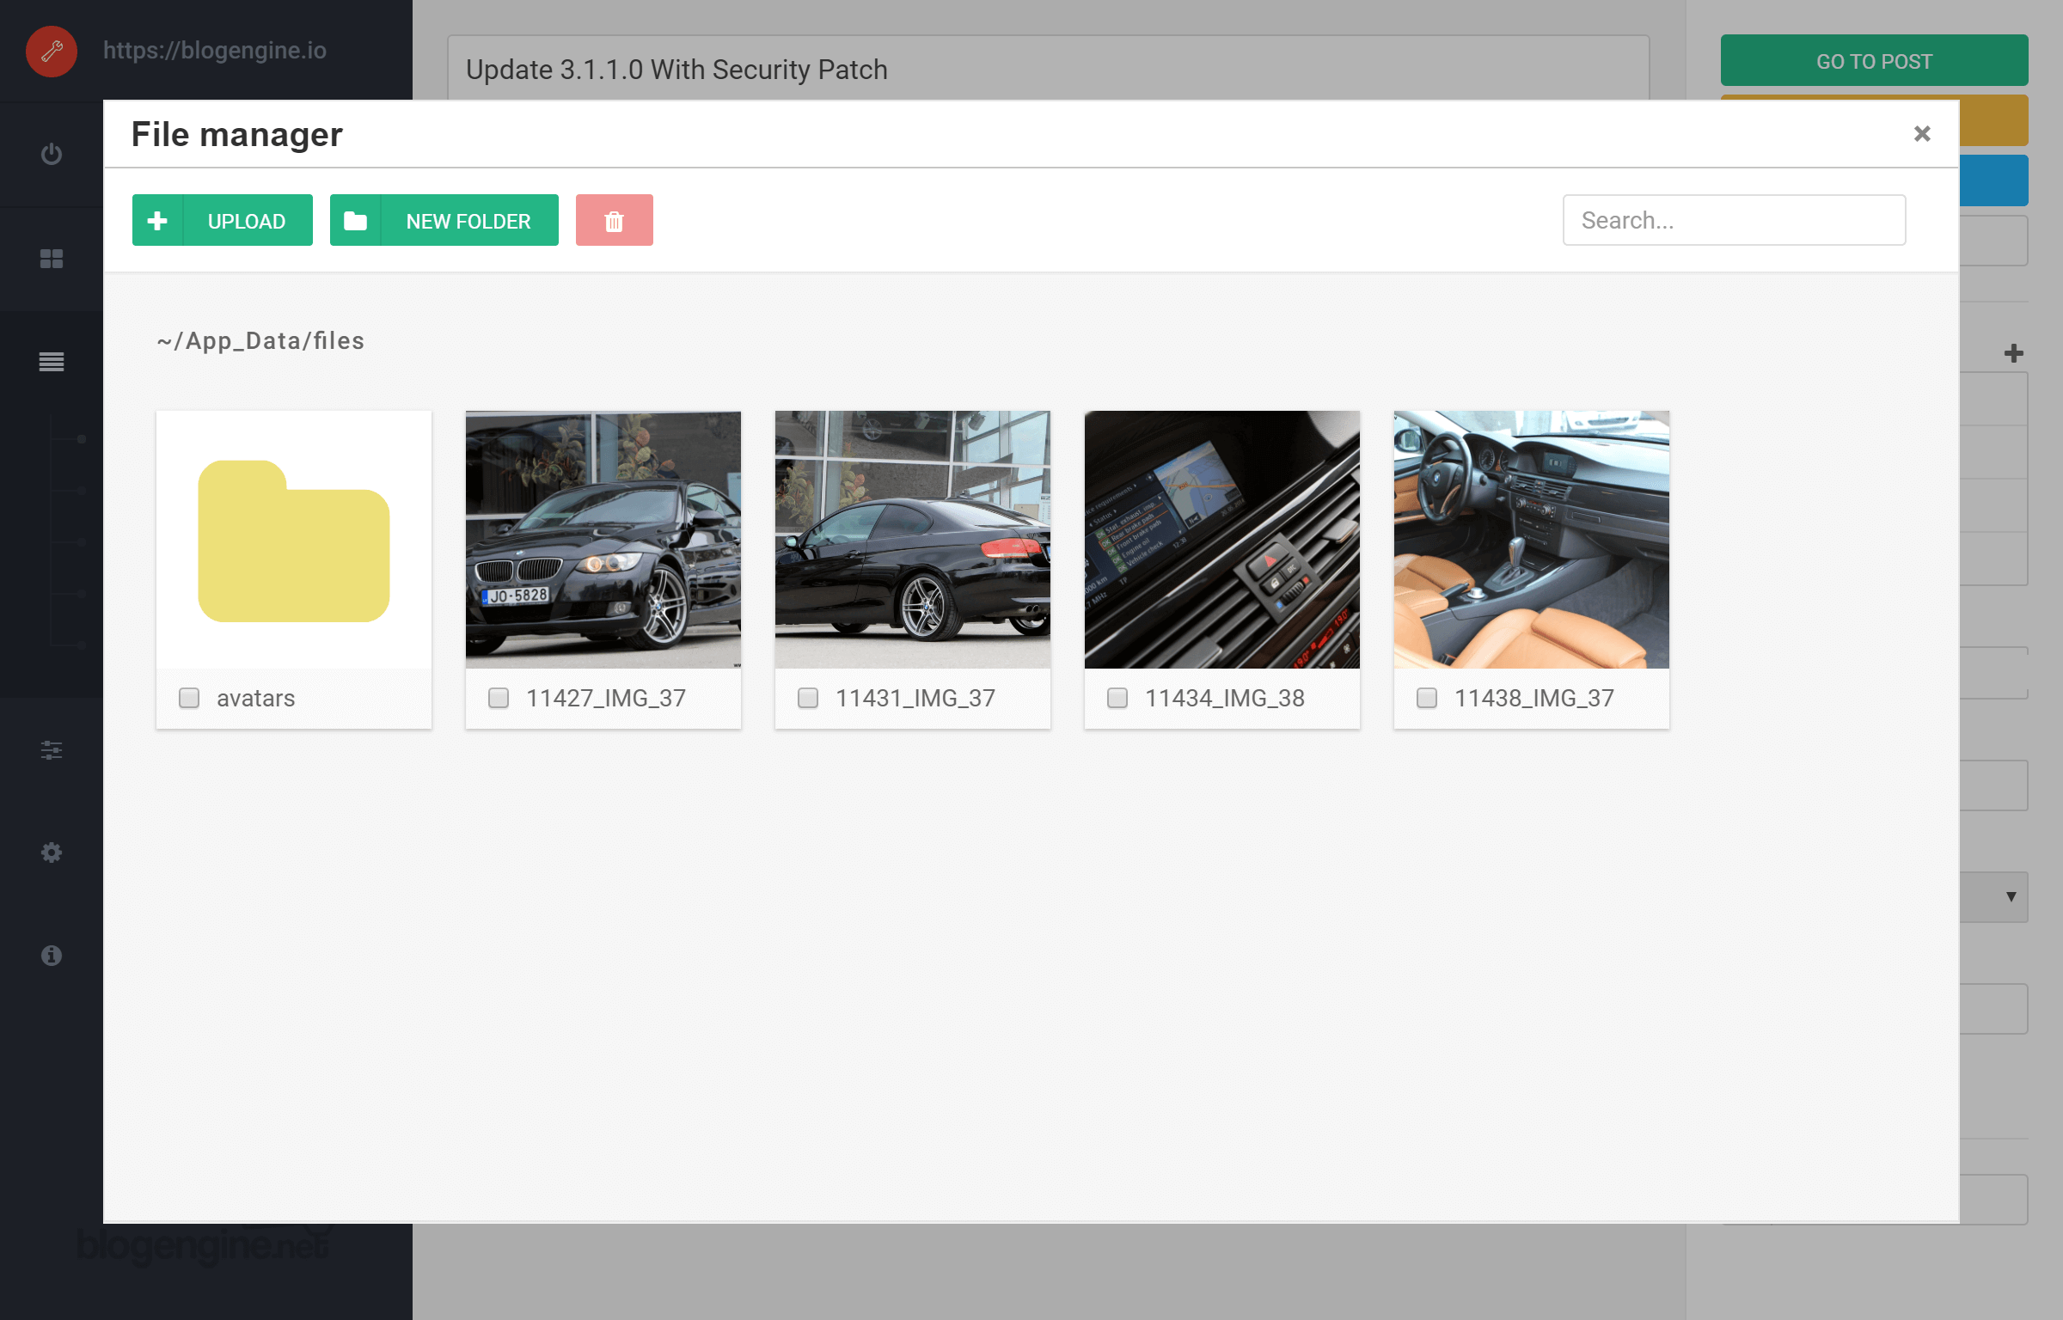Click the 11427_IMG_37 file name
This screenshot has height=1320, width=2063.
point(606,698)
